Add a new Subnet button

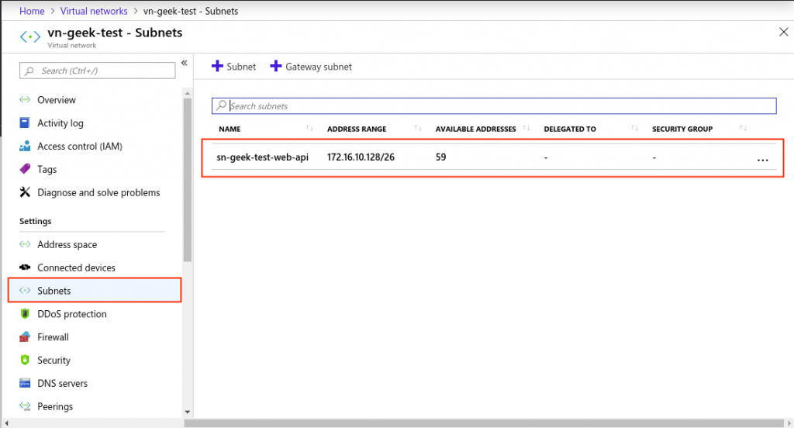coord(234,67)
